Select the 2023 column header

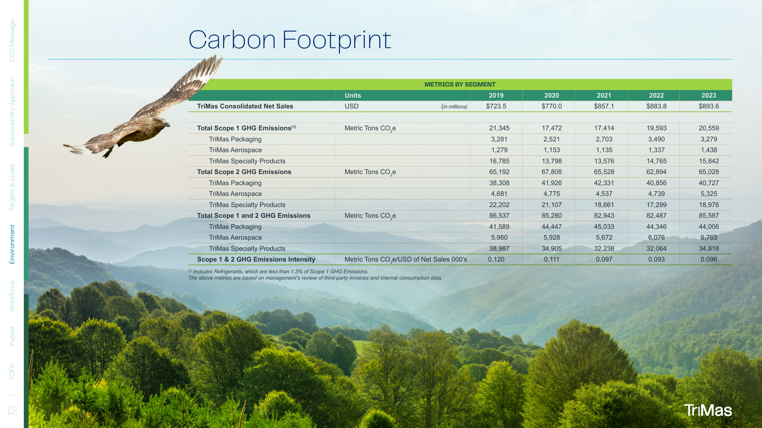coord(709,95)
